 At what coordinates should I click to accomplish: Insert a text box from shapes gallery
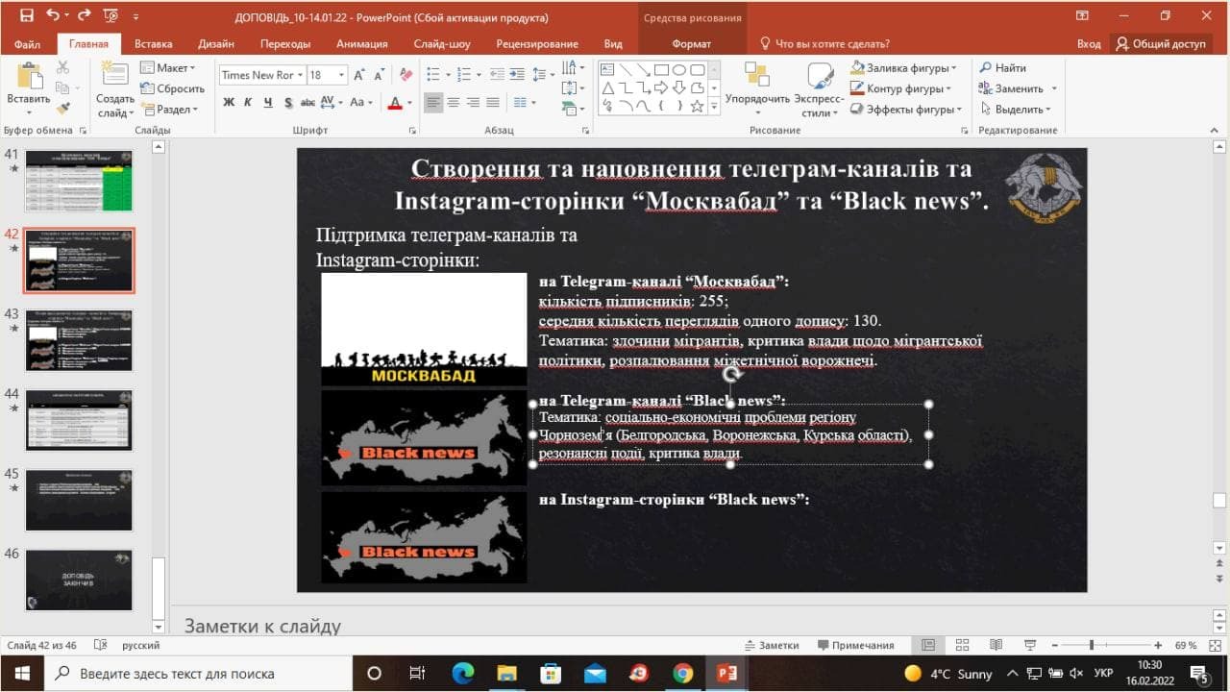click(x=607, y=69)
